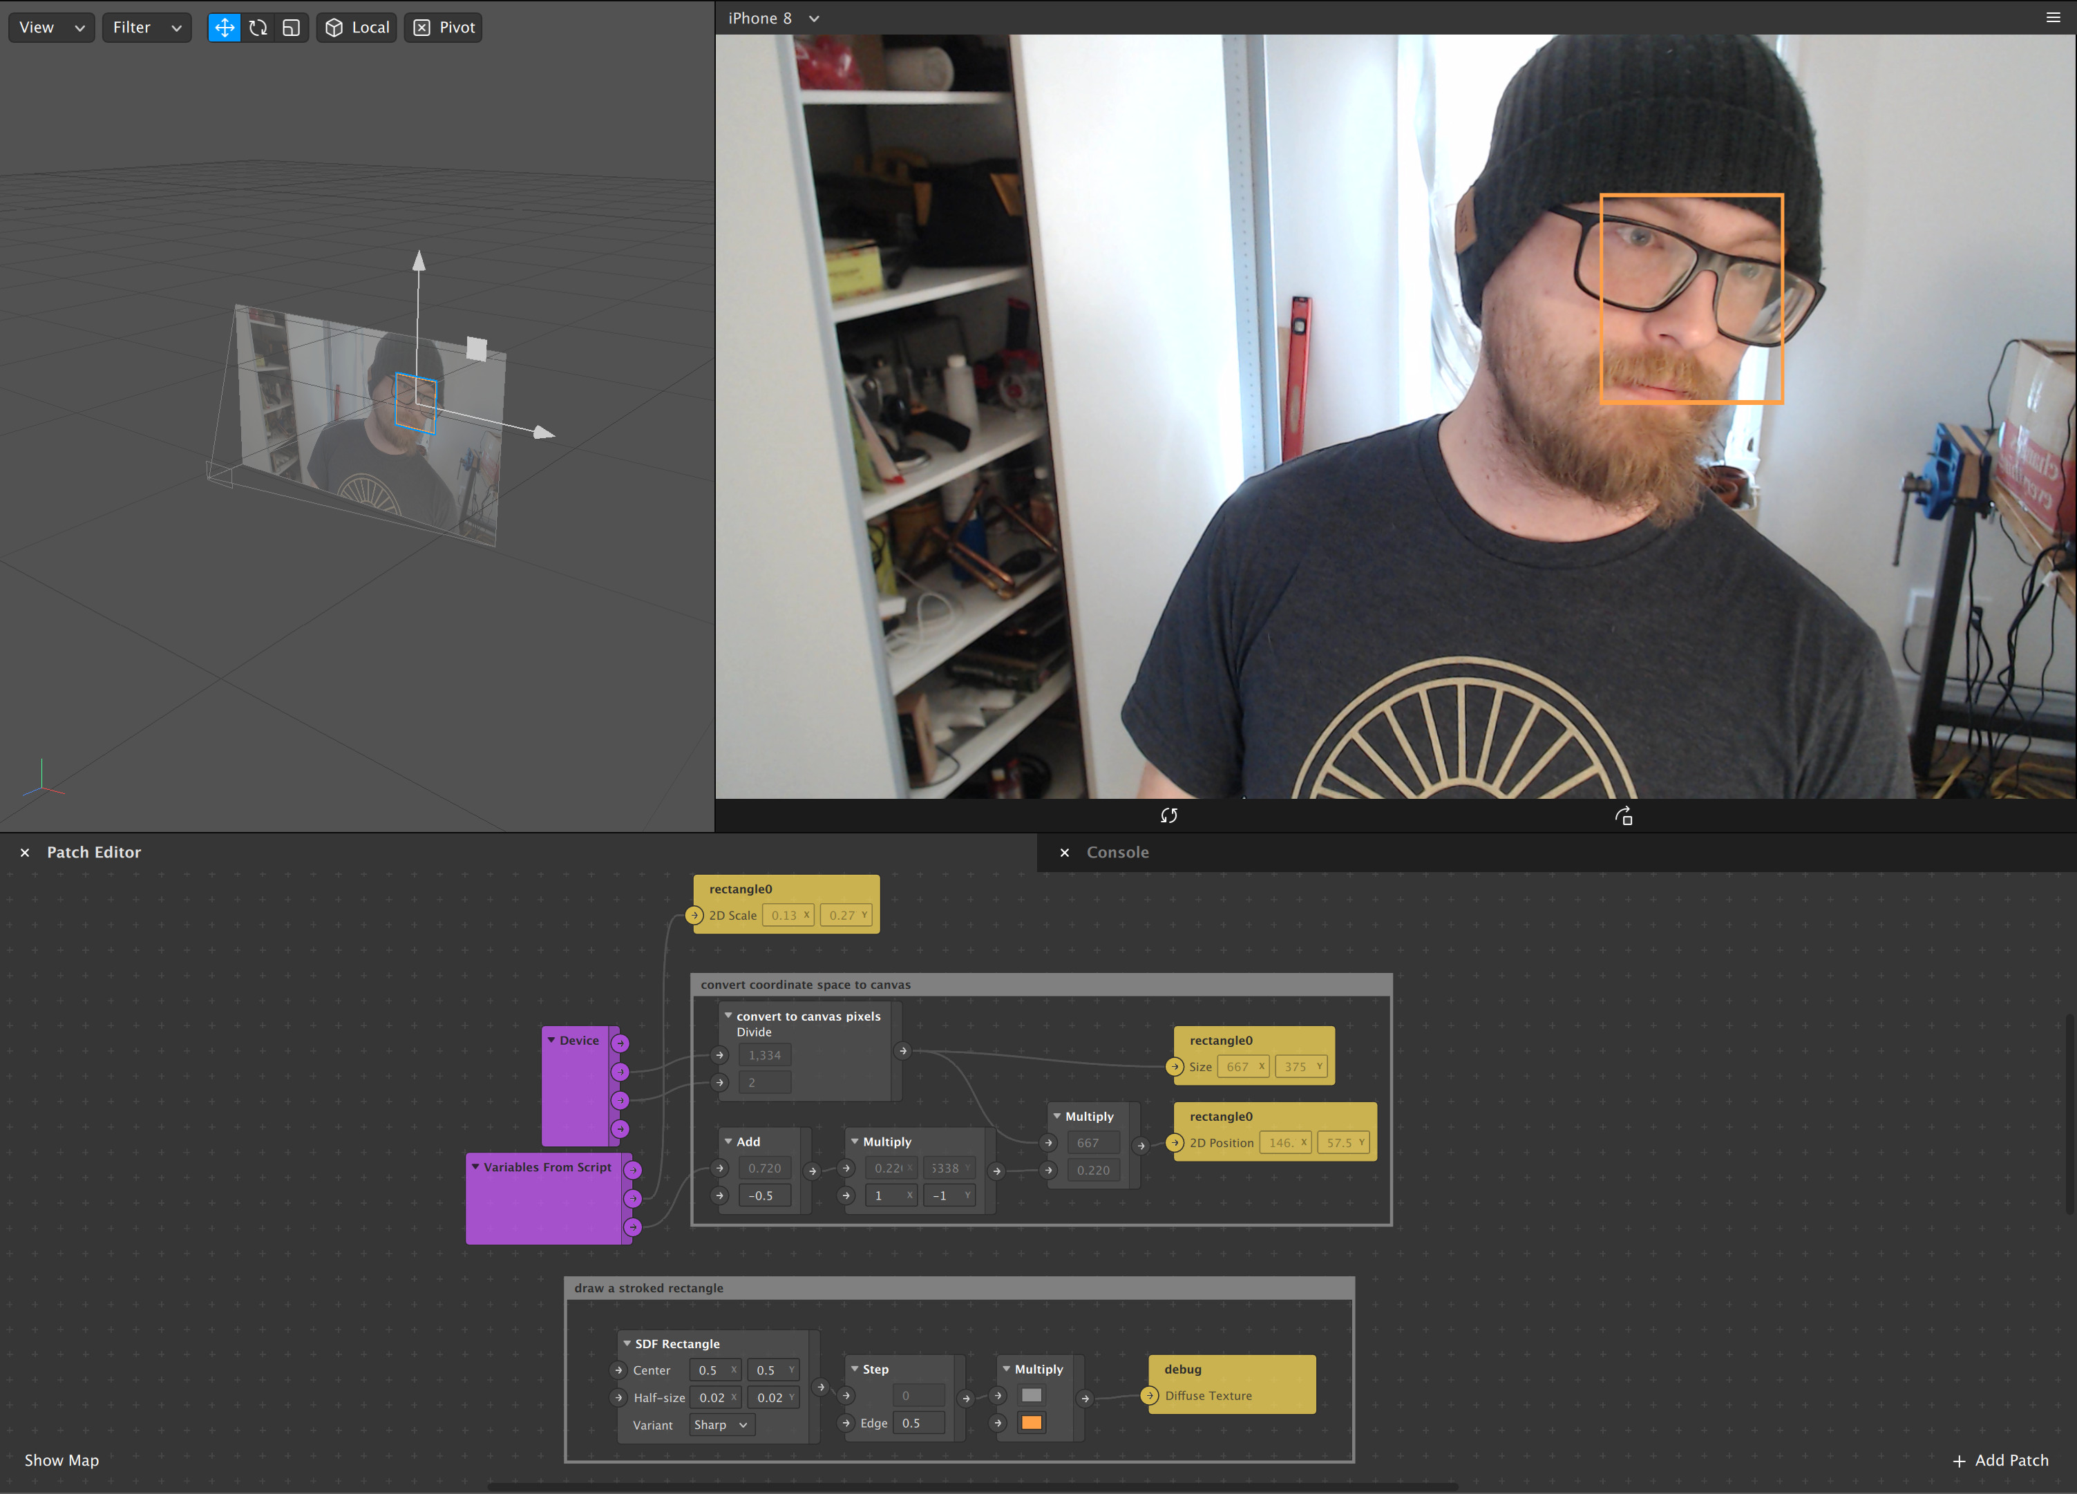Select the Rotate manipulator tool

pyautogui.click(x=258, y=28)
